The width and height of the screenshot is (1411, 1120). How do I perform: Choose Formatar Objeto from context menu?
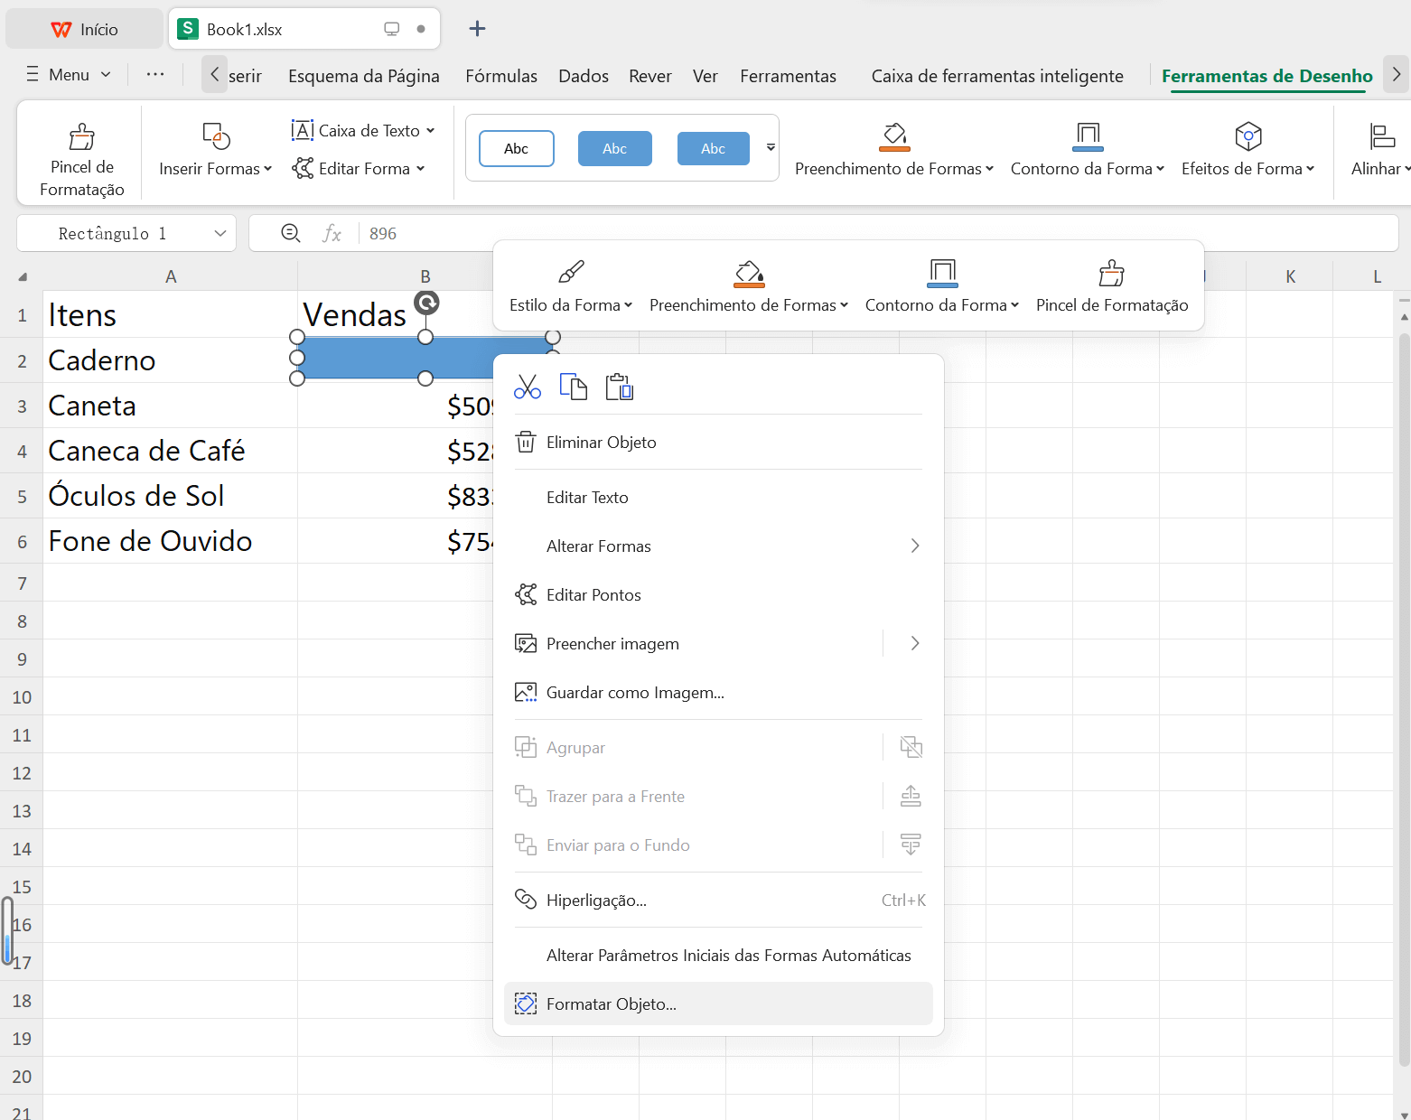611,1004
